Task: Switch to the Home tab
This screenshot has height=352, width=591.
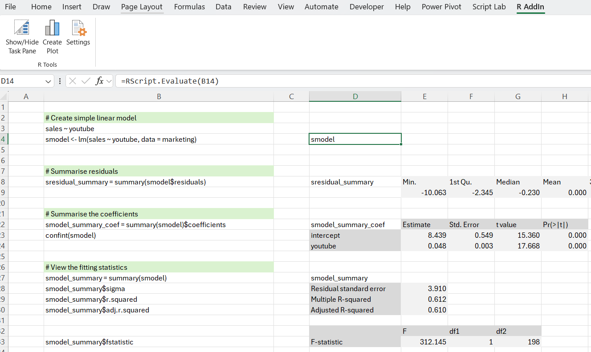Action: pyautogui.click(x=41, y=7)
